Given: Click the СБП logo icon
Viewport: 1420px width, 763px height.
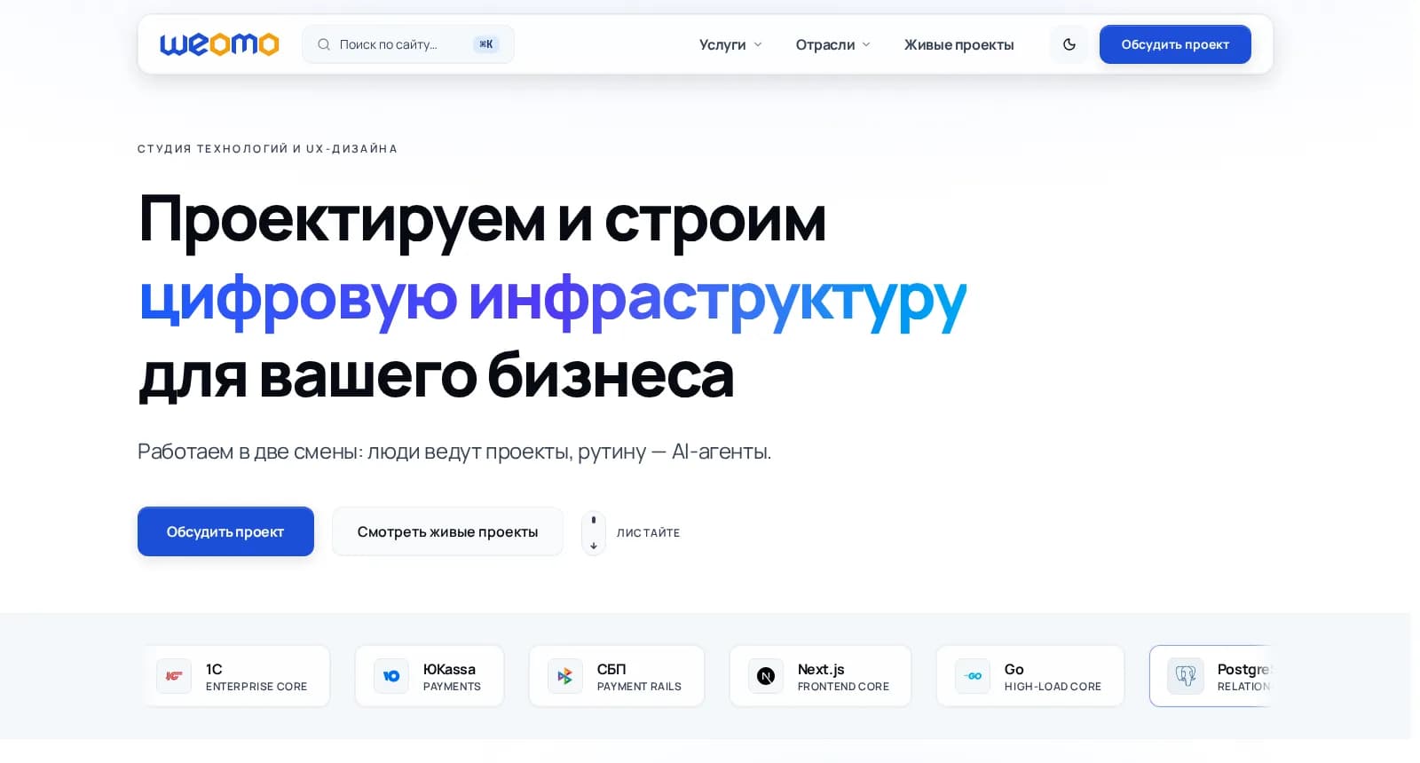Looking at the screenshot, I should pyautogui.click(x=565, y=676).
